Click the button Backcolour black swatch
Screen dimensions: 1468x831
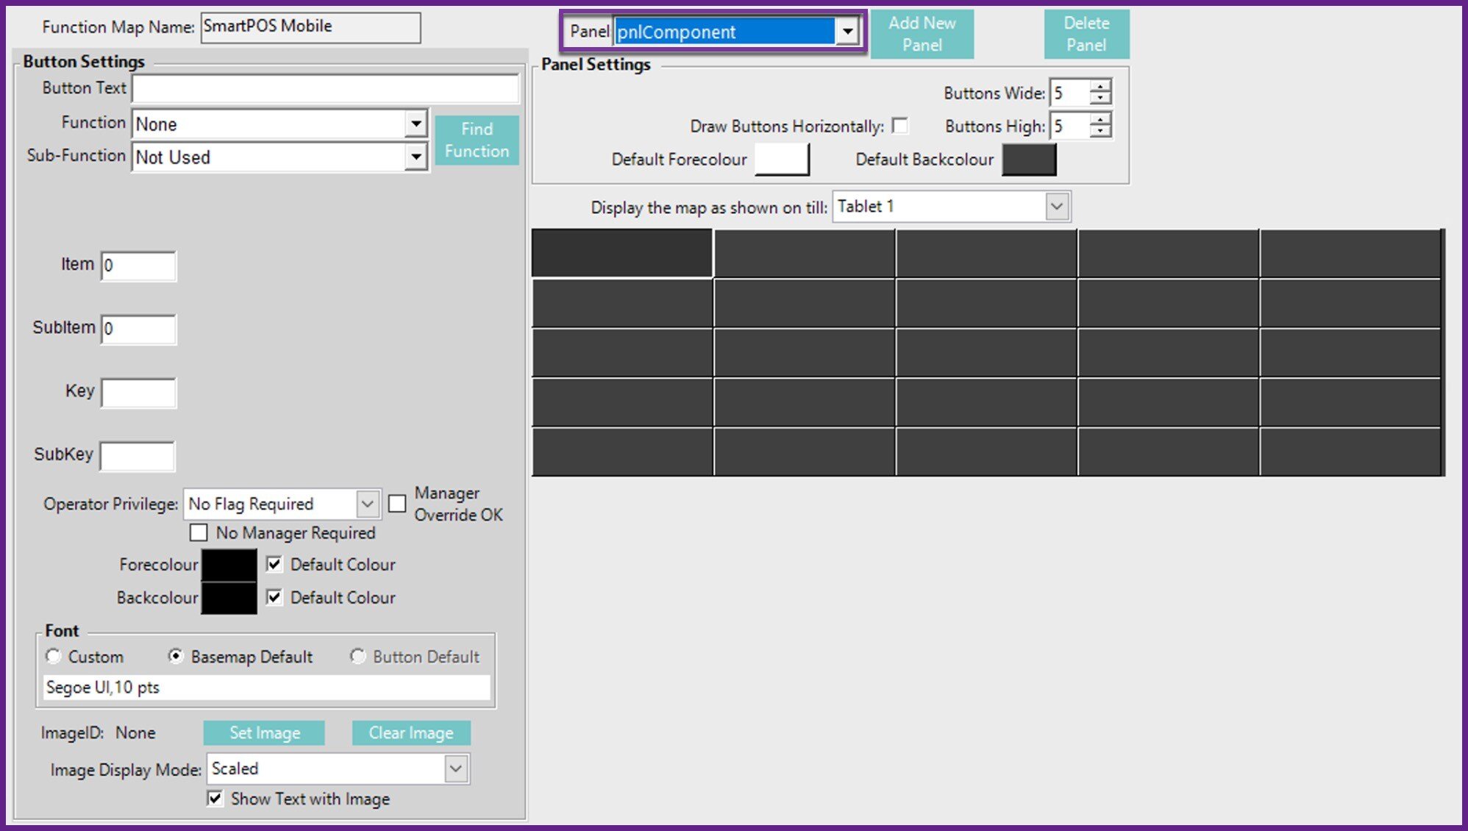[229, 598]
